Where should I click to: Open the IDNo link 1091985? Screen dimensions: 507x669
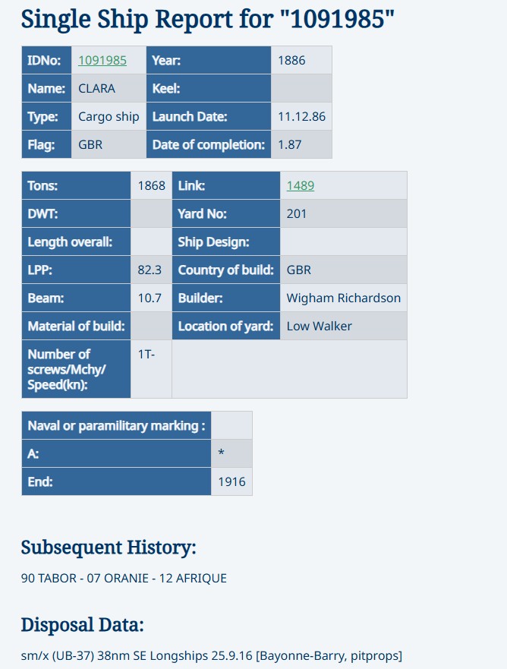pos(102,60)
